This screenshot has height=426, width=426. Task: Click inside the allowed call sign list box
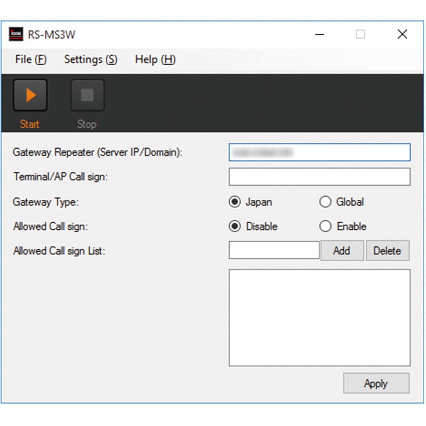pyautogui.click(x=319, y=318)
